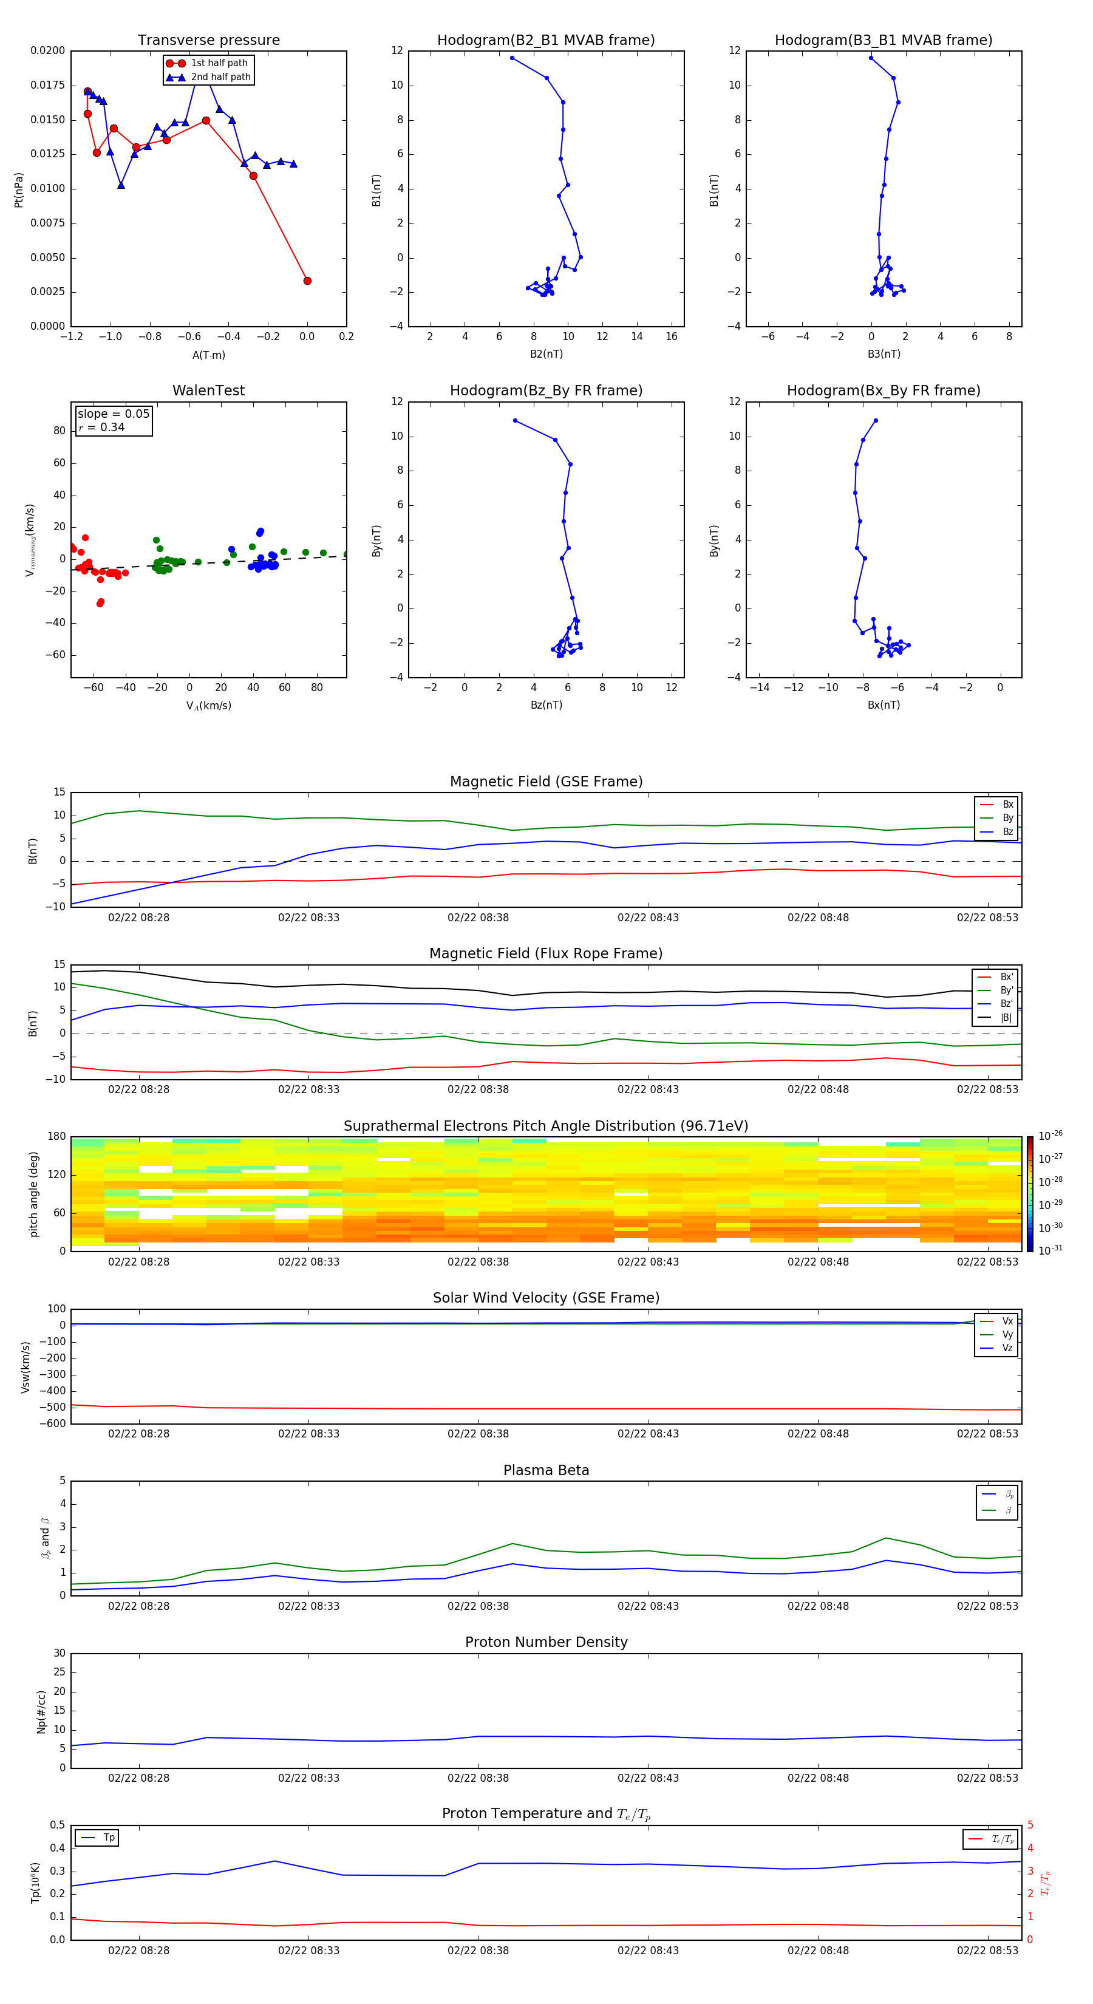Click the 'pitch angle (deg)' axis label

33,1194
